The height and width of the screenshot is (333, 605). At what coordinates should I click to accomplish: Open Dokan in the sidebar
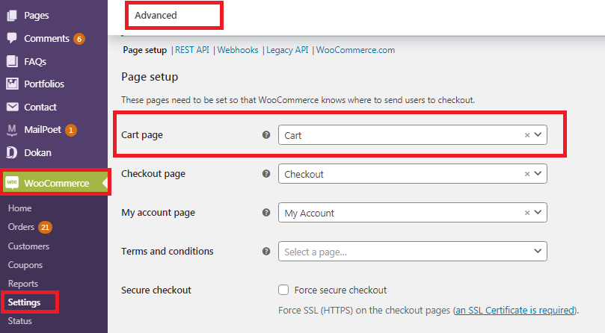(37, 153)
